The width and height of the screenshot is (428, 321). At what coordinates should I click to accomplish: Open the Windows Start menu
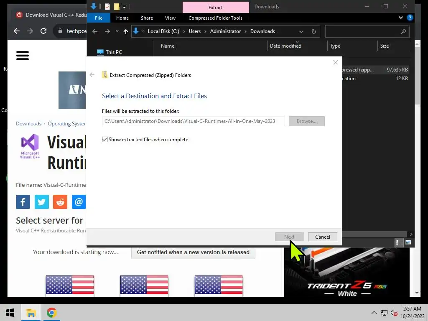click(10, 313)
